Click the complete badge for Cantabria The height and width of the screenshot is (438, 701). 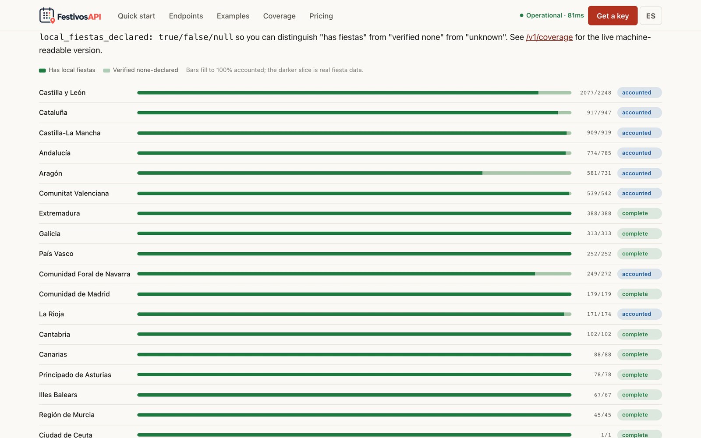coord(639,334)
